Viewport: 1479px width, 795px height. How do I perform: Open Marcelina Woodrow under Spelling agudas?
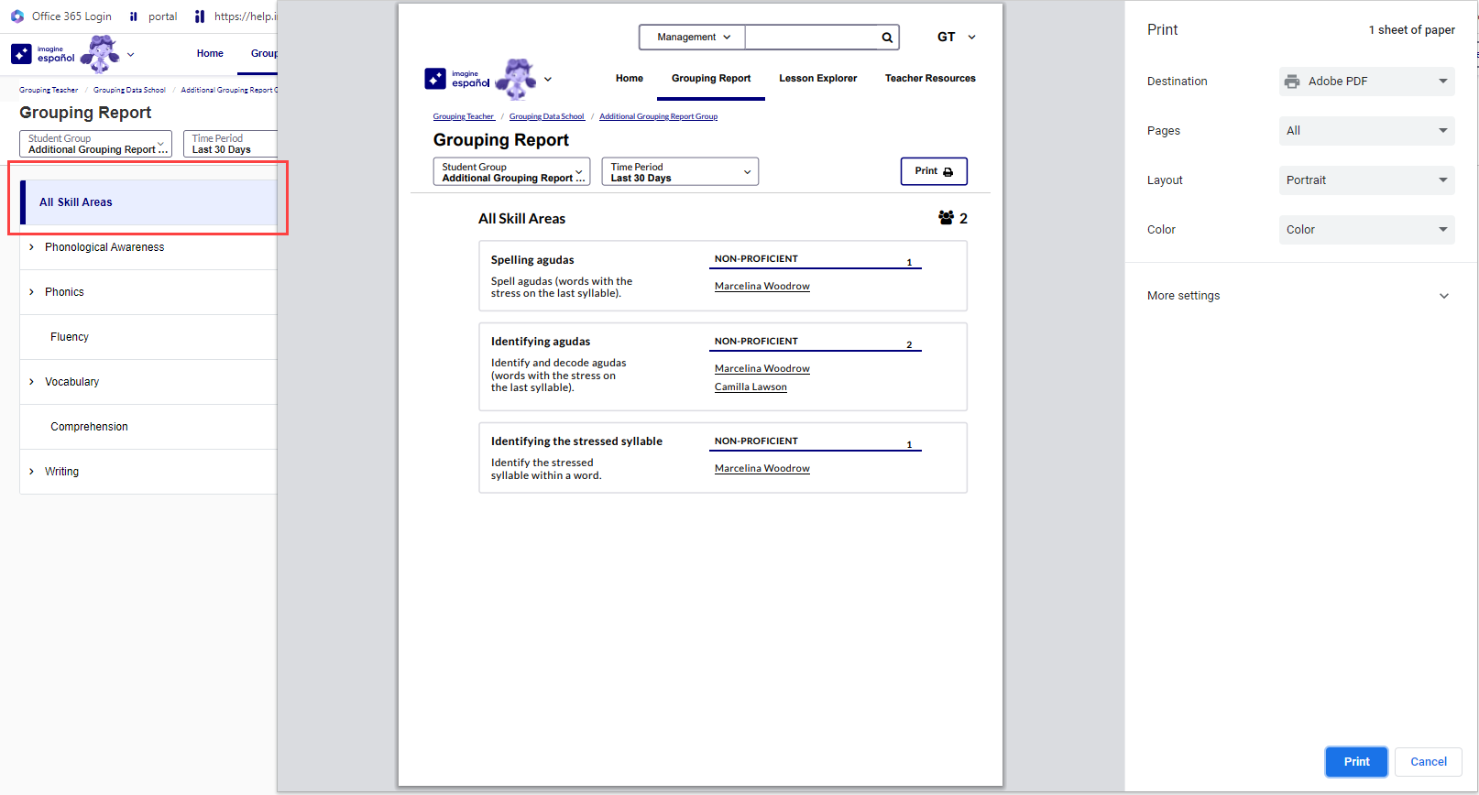tap(762, 287)
